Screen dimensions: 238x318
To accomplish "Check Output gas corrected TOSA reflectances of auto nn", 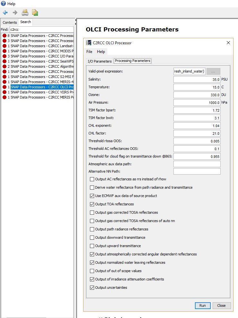I will 92,221.
